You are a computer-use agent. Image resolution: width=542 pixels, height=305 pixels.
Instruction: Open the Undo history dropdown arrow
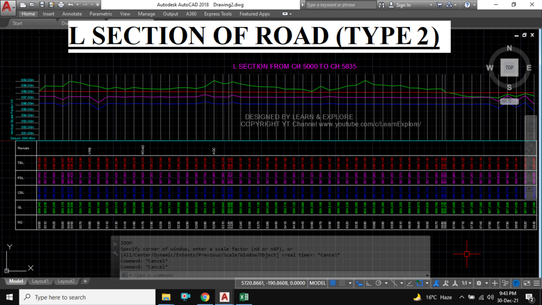point(77,5)
